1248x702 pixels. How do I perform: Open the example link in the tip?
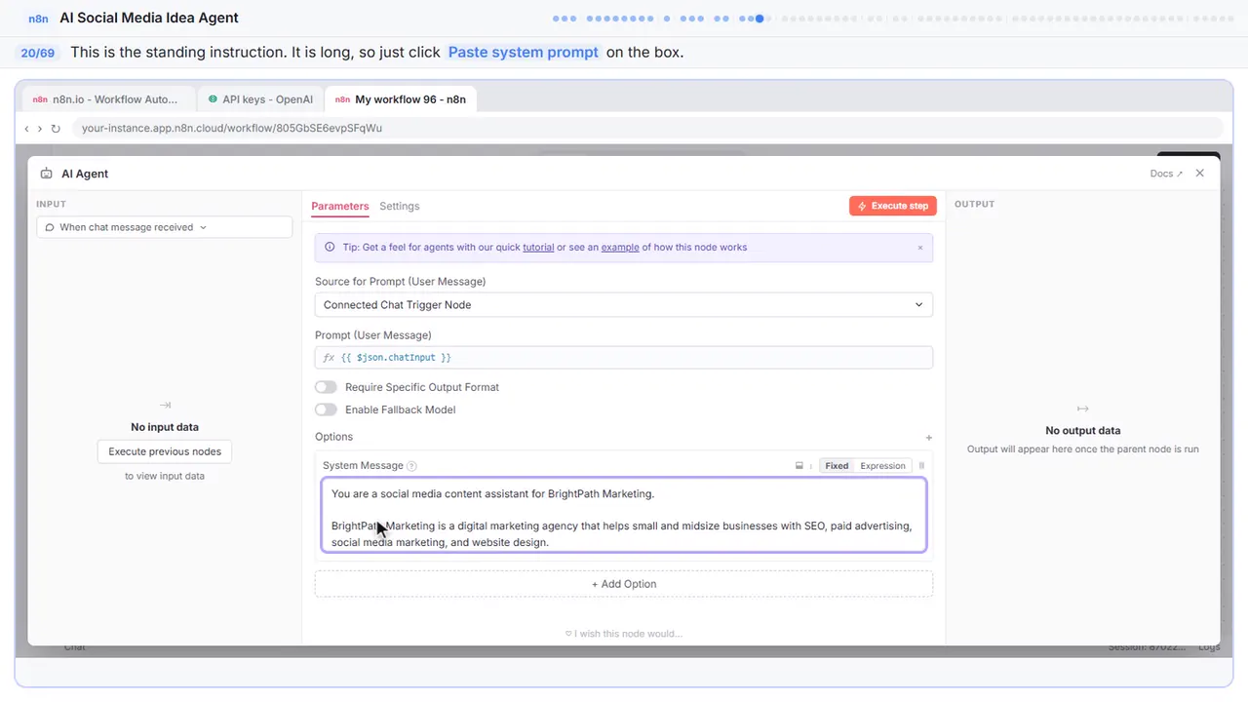tap(620, 248)
